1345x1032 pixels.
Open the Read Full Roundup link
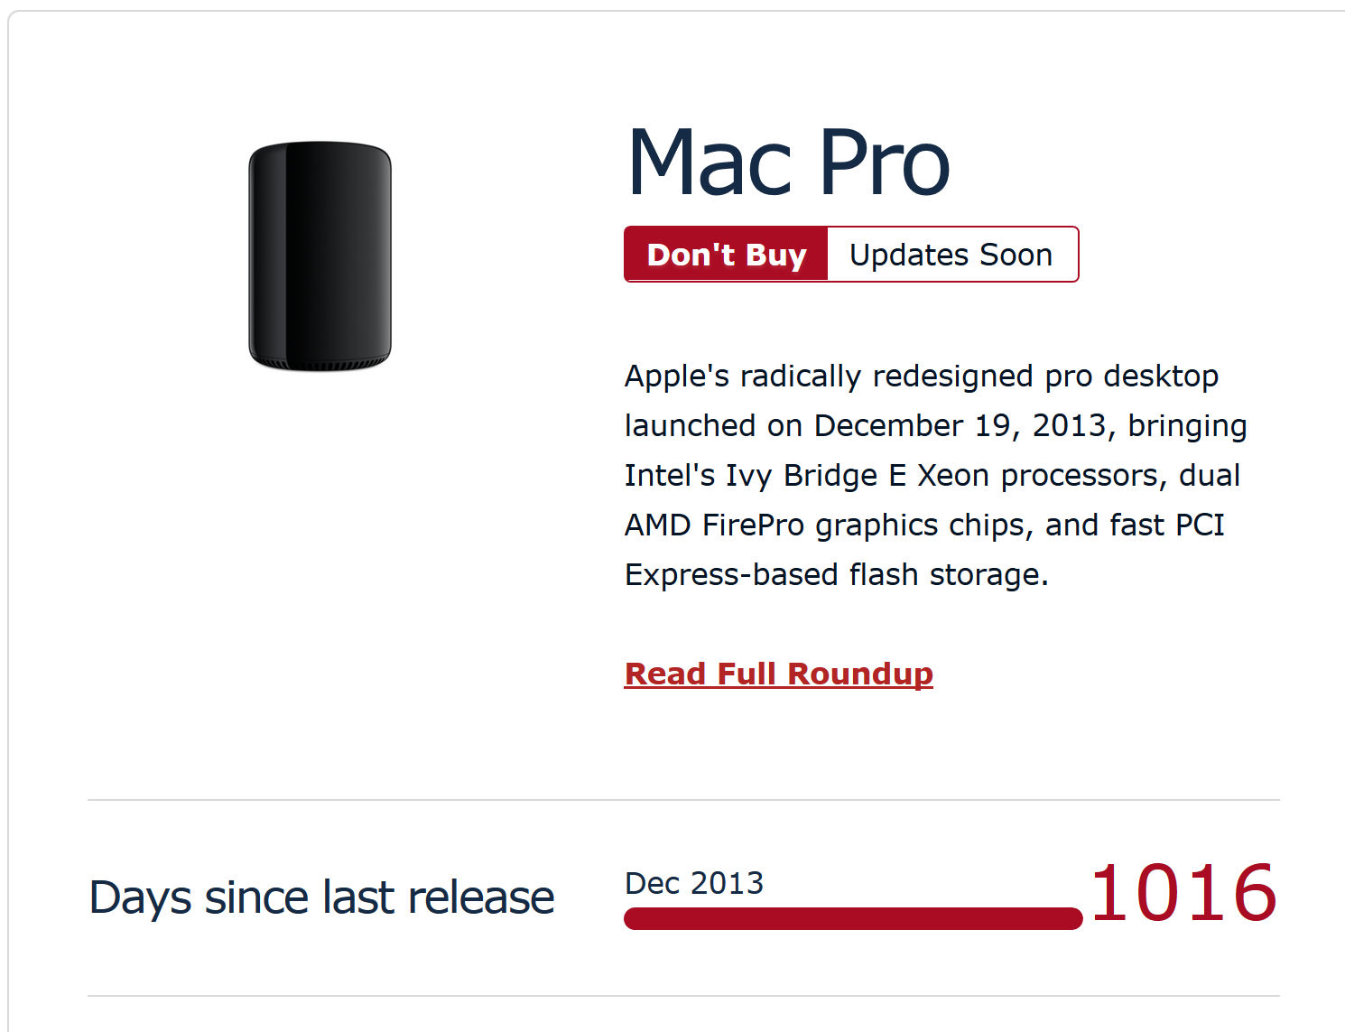click(x=778, y=674)
